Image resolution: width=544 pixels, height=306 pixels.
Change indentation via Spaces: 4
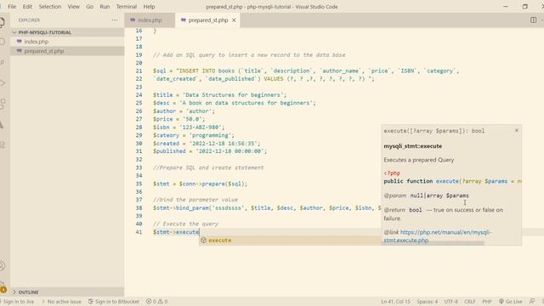pos(428,302)
